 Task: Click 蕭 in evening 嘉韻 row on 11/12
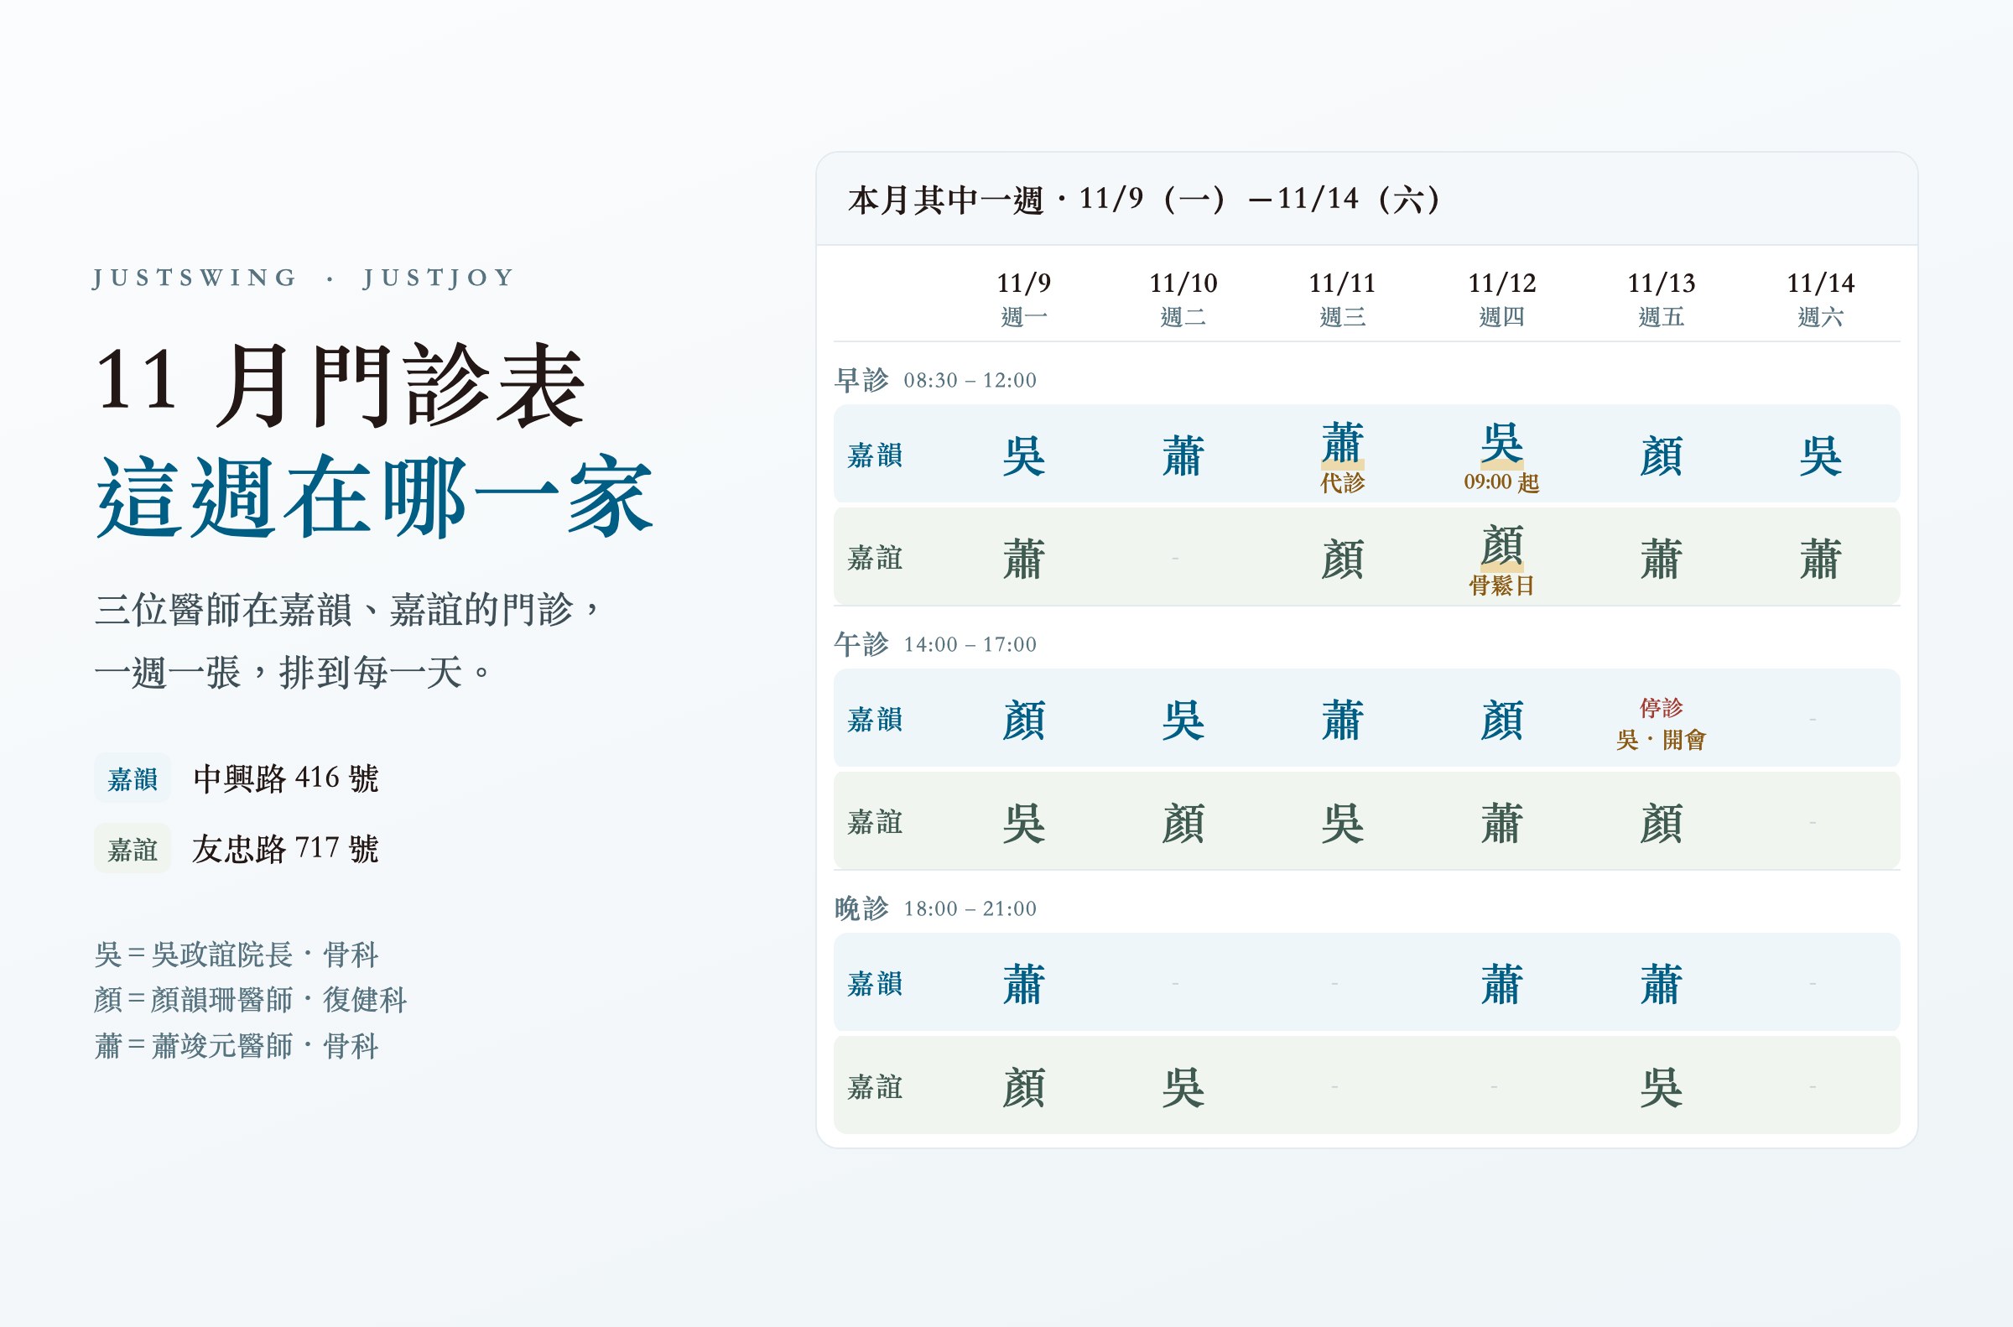pos(1501,983)
